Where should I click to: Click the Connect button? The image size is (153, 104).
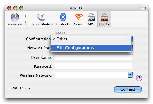tap(128, 89)
